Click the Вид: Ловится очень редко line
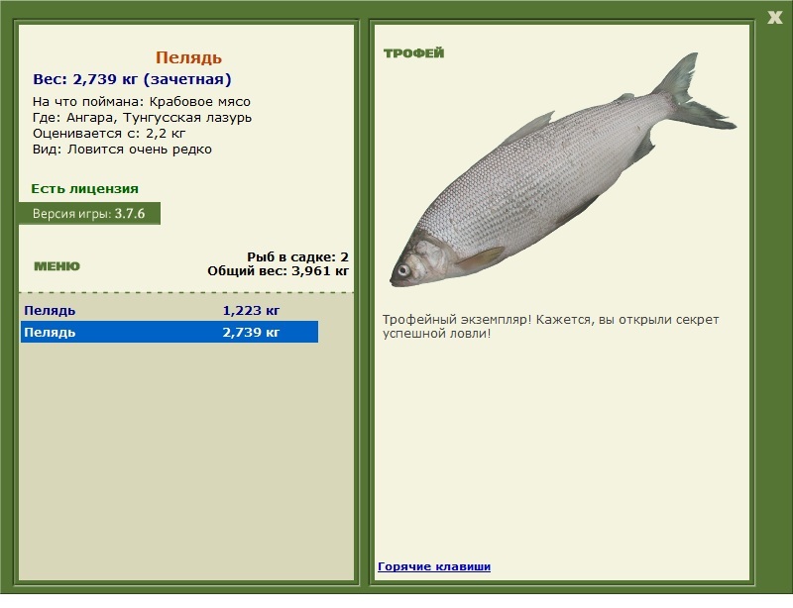The image size is (793, 608). point(122,150)
